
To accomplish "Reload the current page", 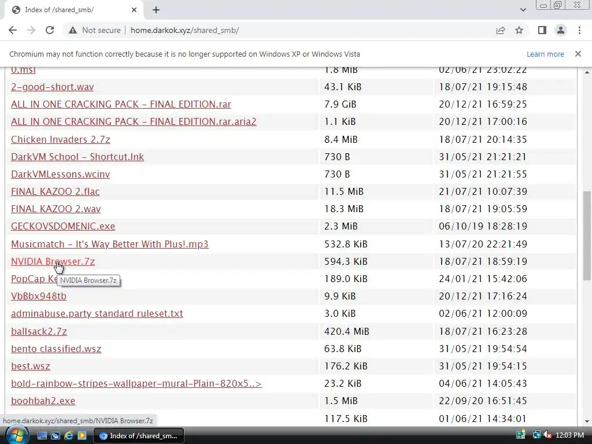I will pos(50,30).
